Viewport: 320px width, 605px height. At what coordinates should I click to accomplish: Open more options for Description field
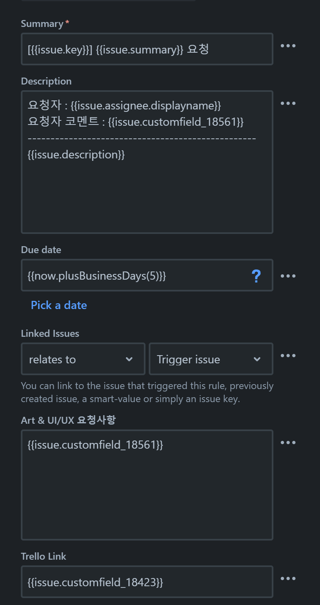(288, 103)
